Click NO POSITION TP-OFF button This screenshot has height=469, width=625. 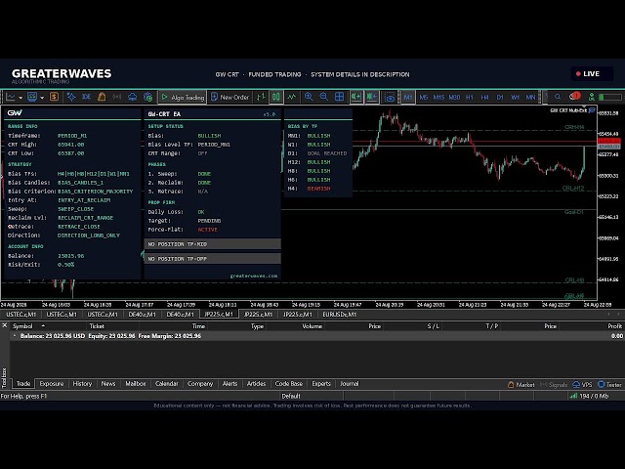[x=213, y=259]
